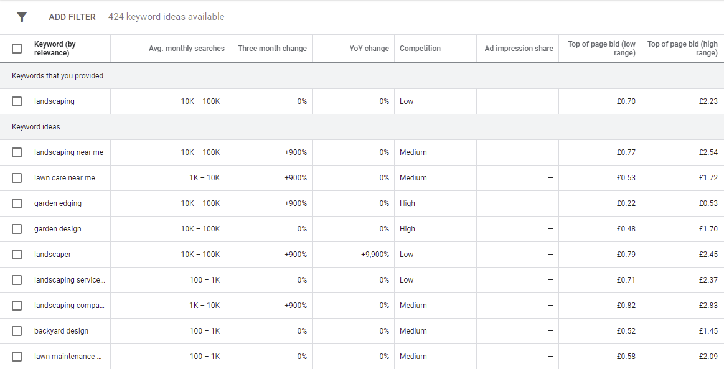
Task: Sort by the Three month change column
Action: pos(271,48)
